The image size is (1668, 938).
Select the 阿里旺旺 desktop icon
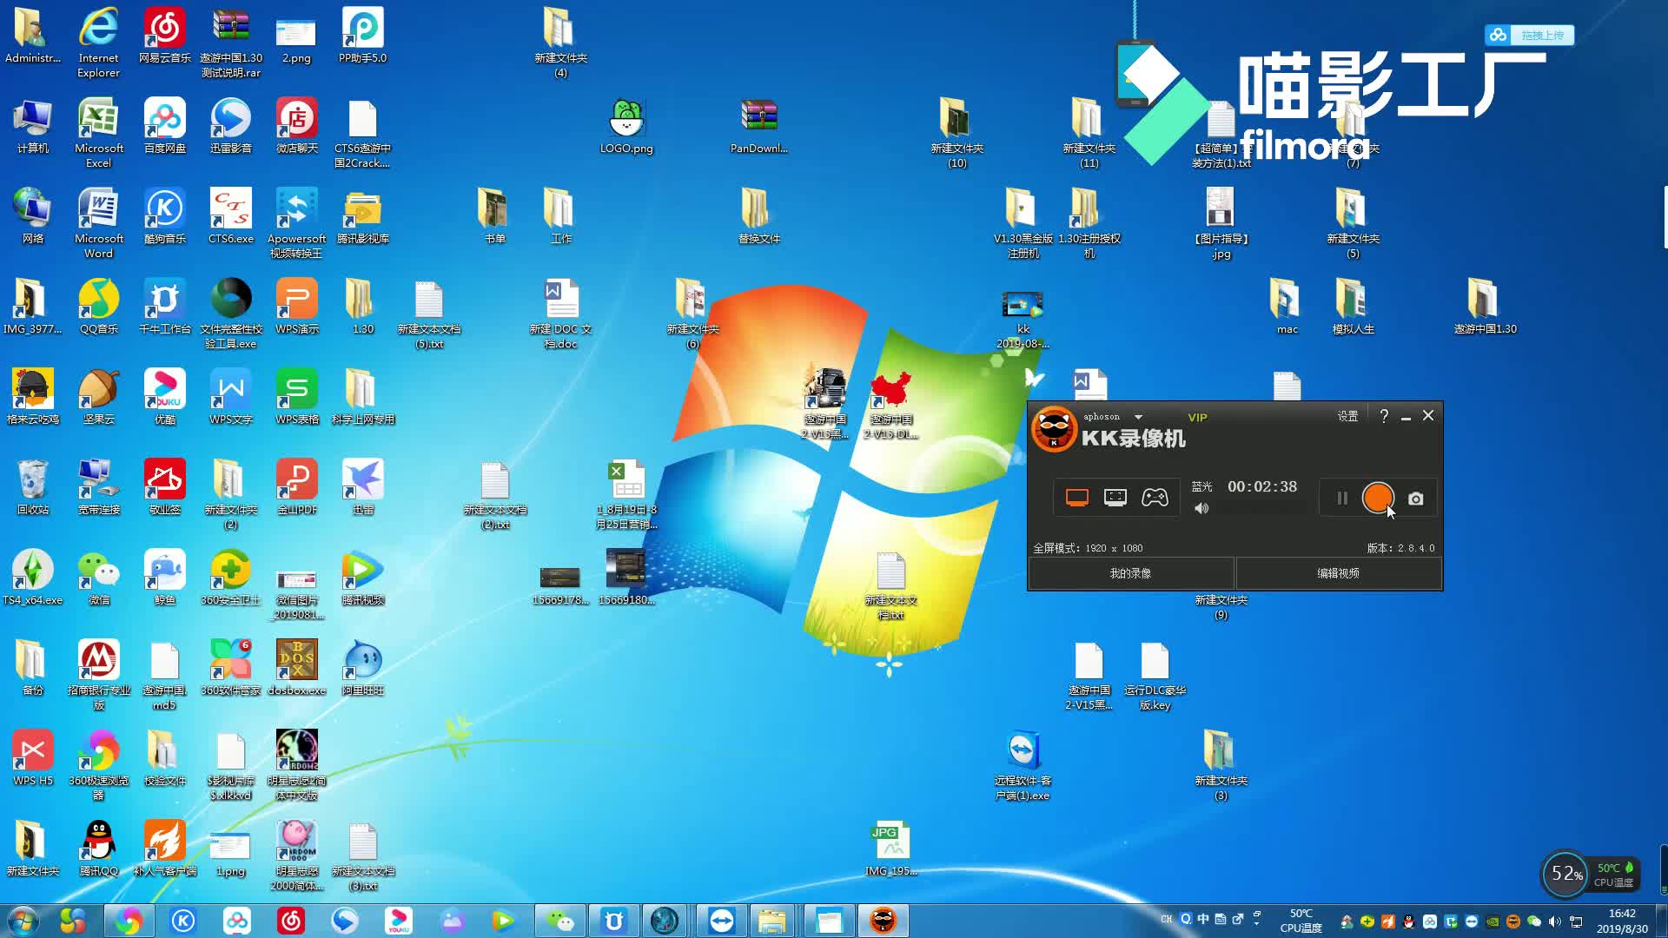click(362, 667)
